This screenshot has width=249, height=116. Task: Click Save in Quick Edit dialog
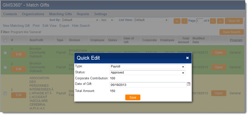point(133,97)
